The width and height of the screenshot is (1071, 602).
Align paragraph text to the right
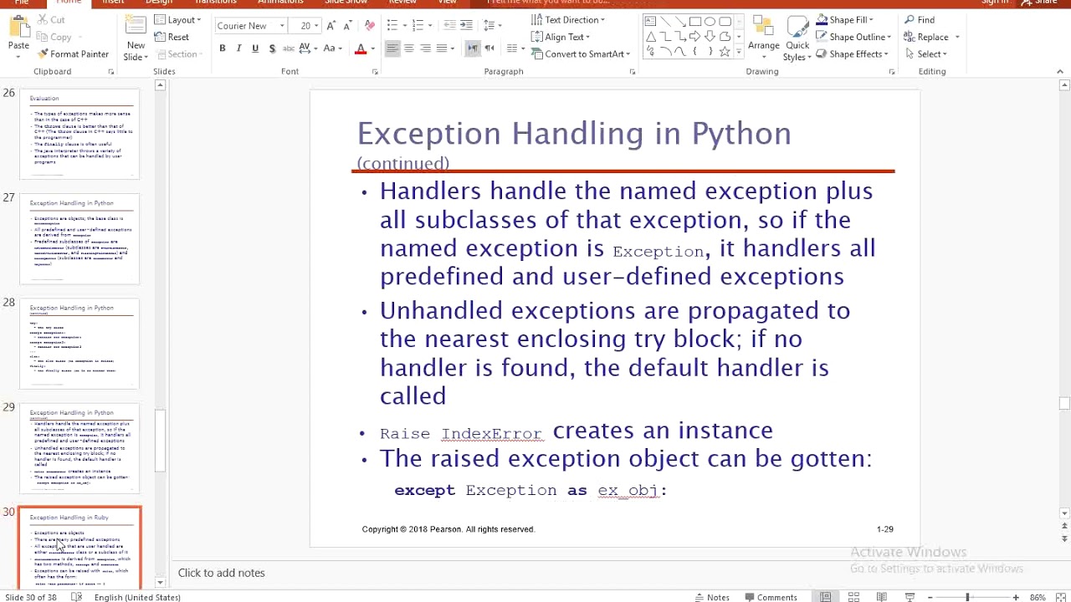tap(425, 48)
